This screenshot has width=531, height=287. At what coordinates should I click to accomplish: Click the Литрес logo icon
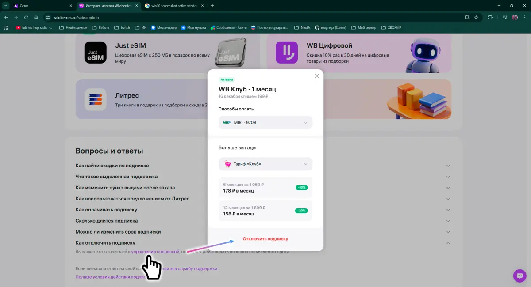[x=96, y=99]
